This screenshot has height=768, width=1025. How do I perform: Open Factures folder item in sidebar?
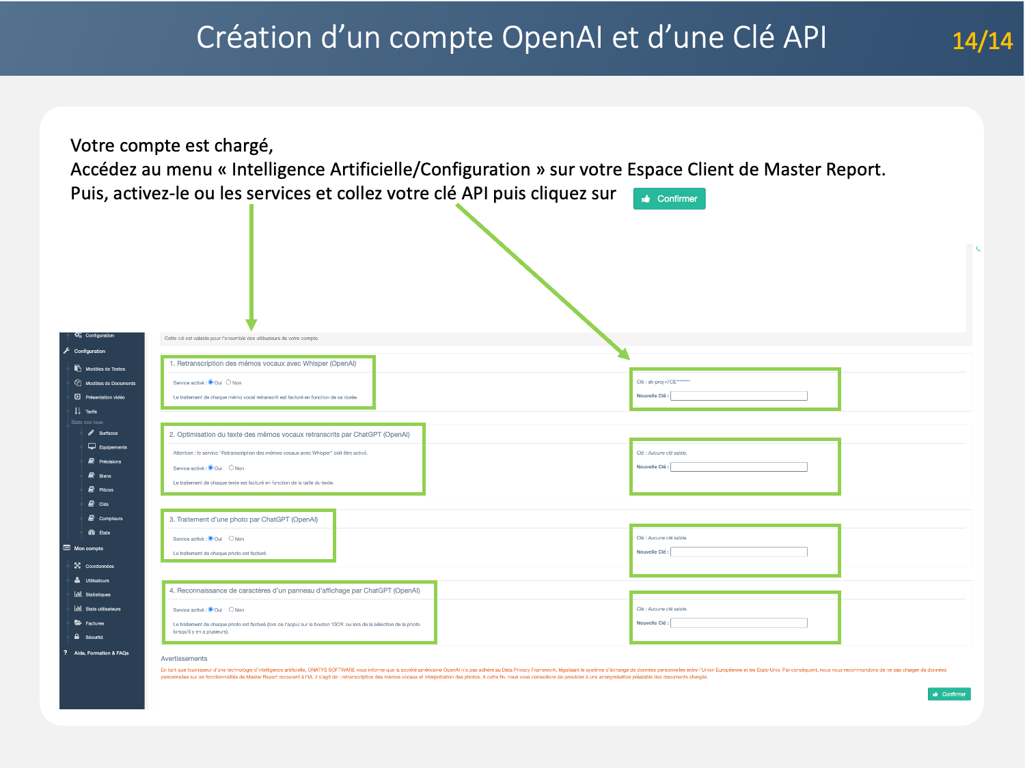point(94,623)
